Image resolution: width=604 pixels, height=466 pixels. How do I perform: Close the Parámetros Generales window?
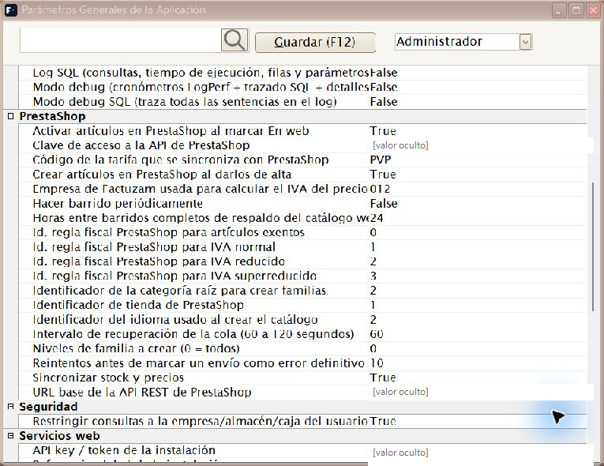594,10
